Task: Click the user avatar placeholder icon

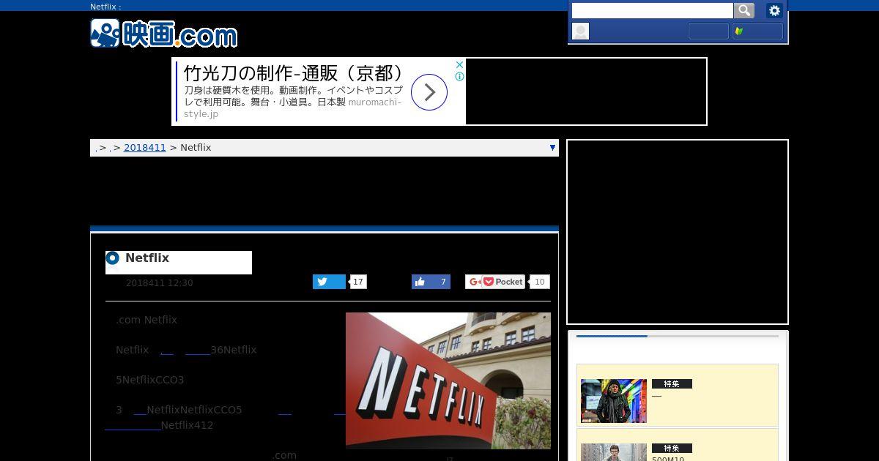Action: pyautogui.click(x=580, y=31)
